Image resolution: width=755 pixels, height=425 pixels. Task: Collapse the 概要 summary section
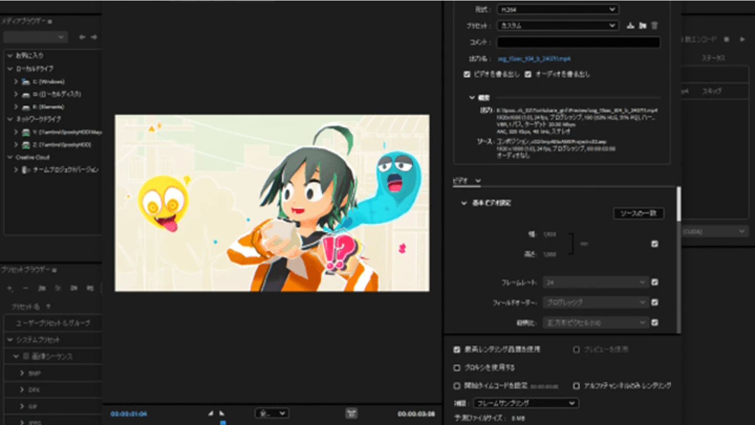472,97
